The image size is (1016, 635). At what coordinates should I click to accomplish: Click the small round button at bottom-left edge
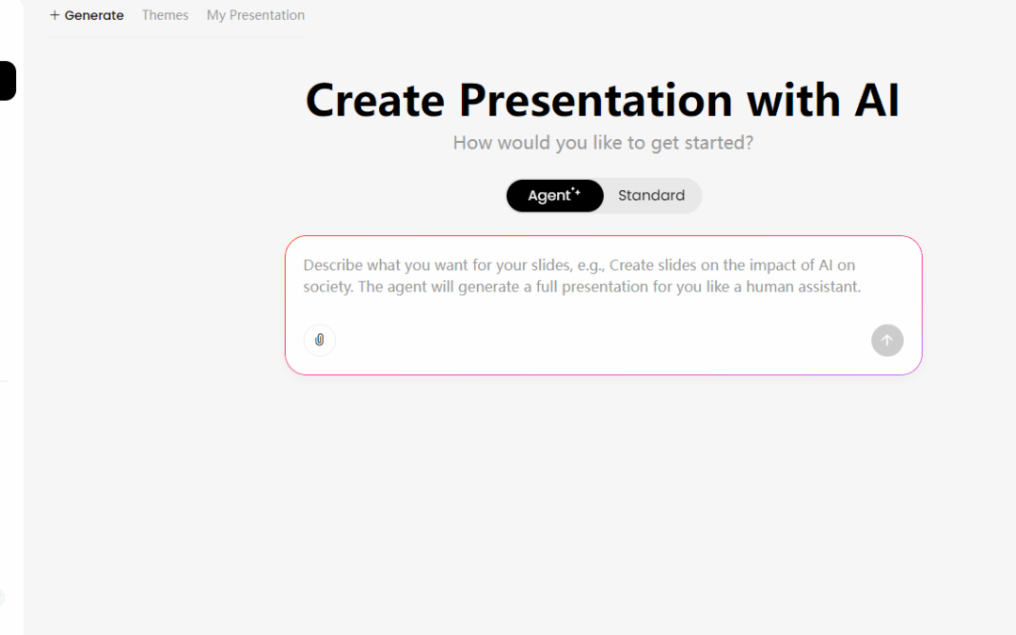click(x=1, y=596)
